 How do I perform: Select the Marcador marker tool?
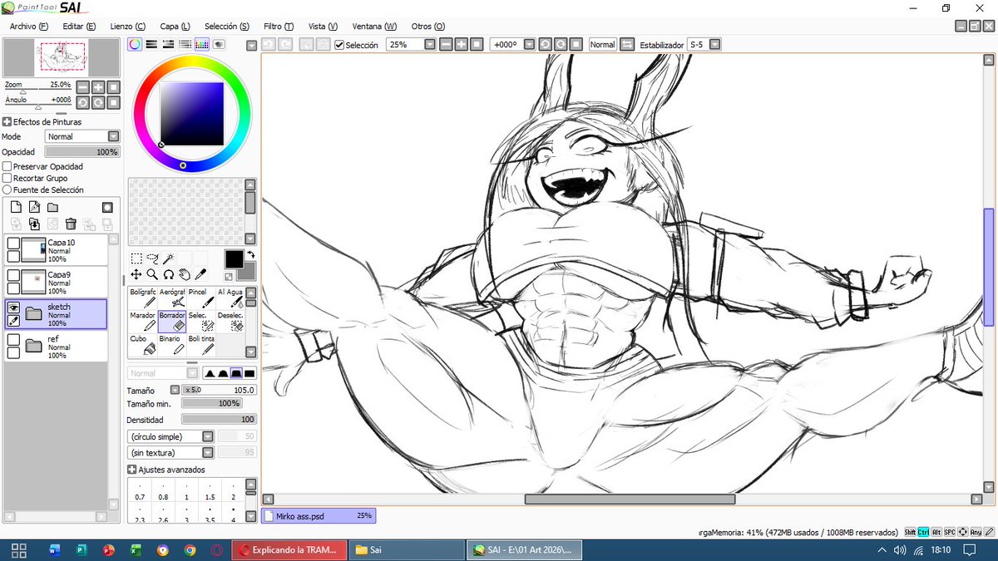point(142,321)
